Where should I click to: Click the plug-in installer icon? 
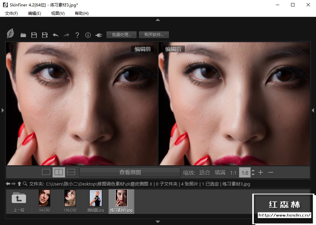click(x=99, y=35)
